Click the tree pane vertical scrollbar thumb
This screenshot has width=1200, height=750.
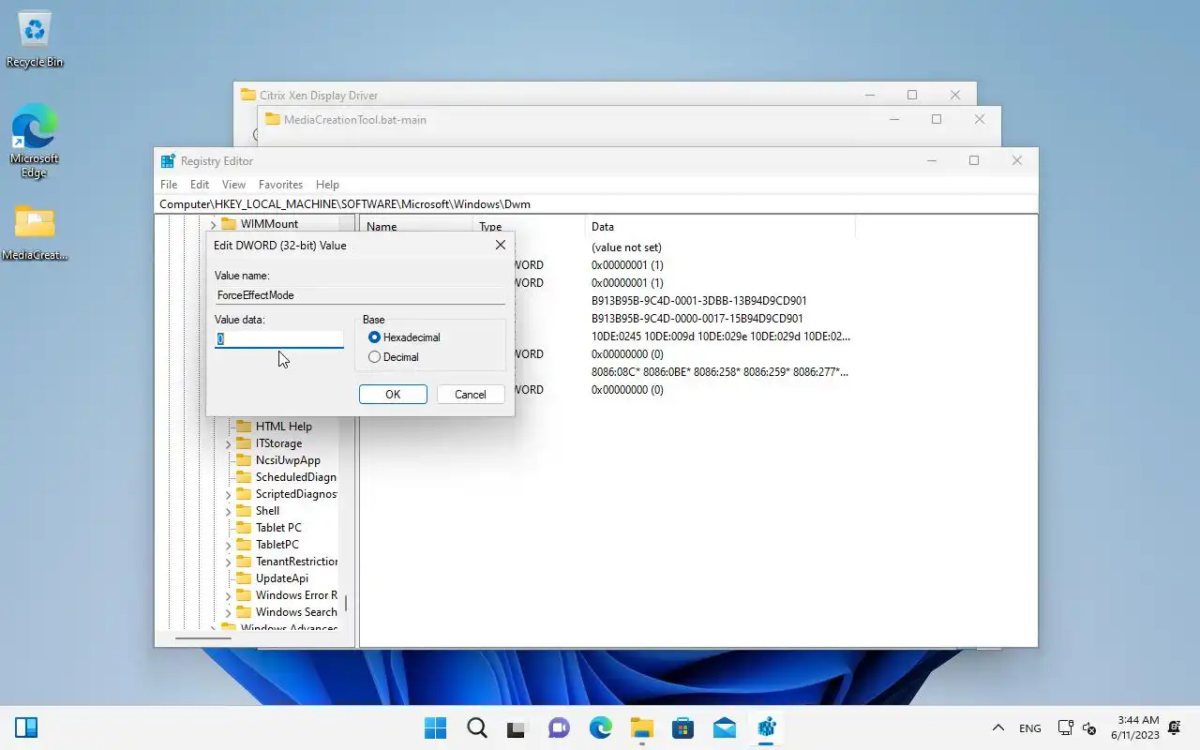[x=346, y=603]
